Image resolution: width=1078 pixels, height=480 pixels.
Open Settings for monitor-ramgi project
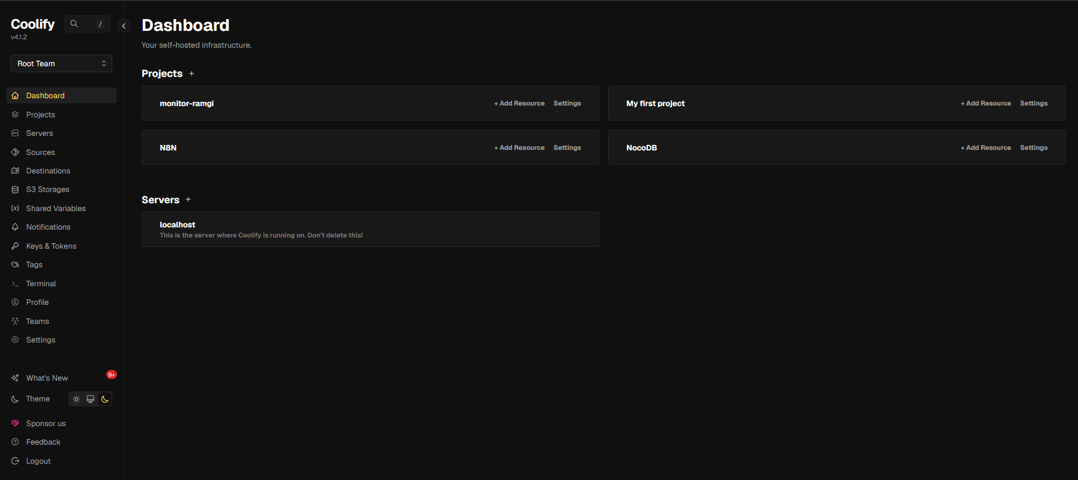(x=567, y=103)
